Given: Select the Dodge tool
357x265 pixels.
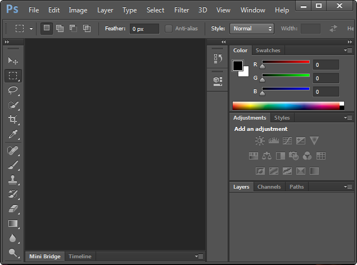Looking at the screenshot, I should (13, 253).
